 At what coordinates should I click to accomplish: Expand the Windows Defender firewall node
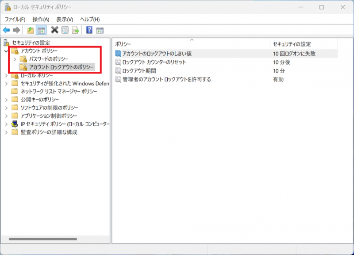tap(6, 84)
